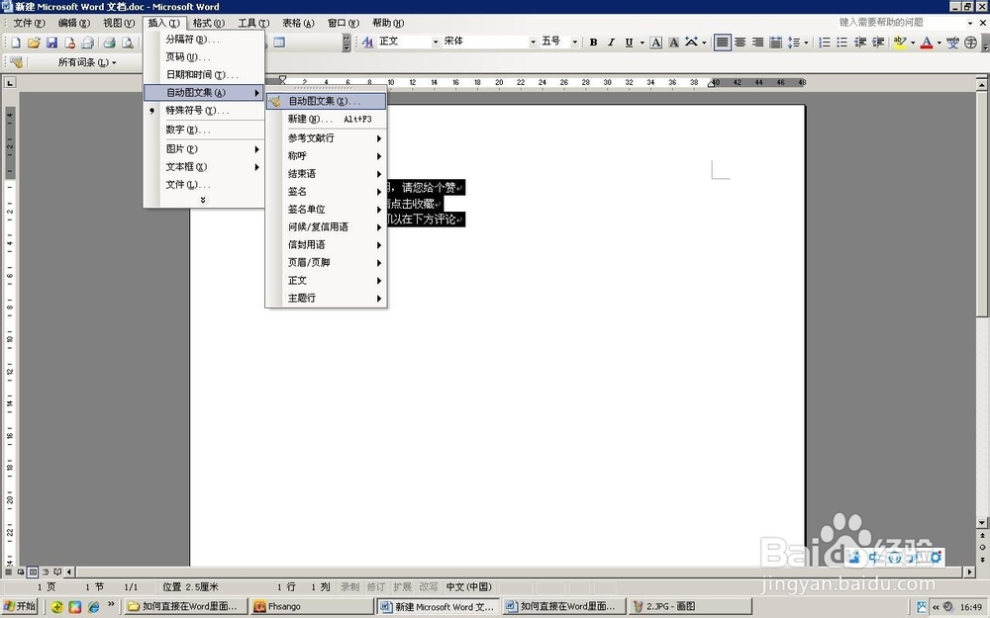Viewport: 990px width, 618px height.
Task: Choose 日期和时间(T)... in the Insert menu
Action: click(x=203, y=74)
